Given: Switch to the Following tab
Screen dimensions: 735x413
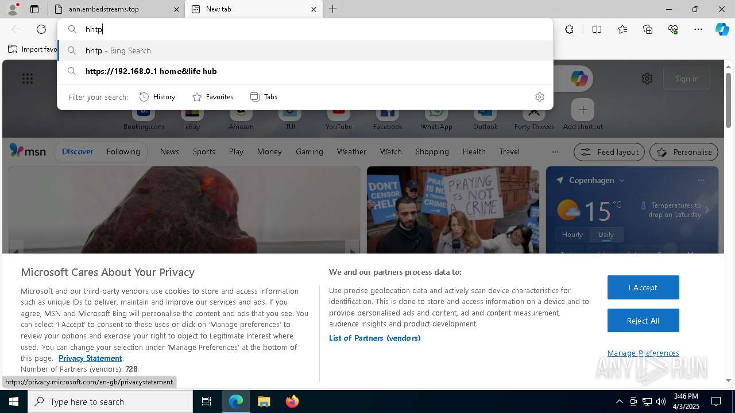Looking at the screenshot, I should (x=123, y=152).
